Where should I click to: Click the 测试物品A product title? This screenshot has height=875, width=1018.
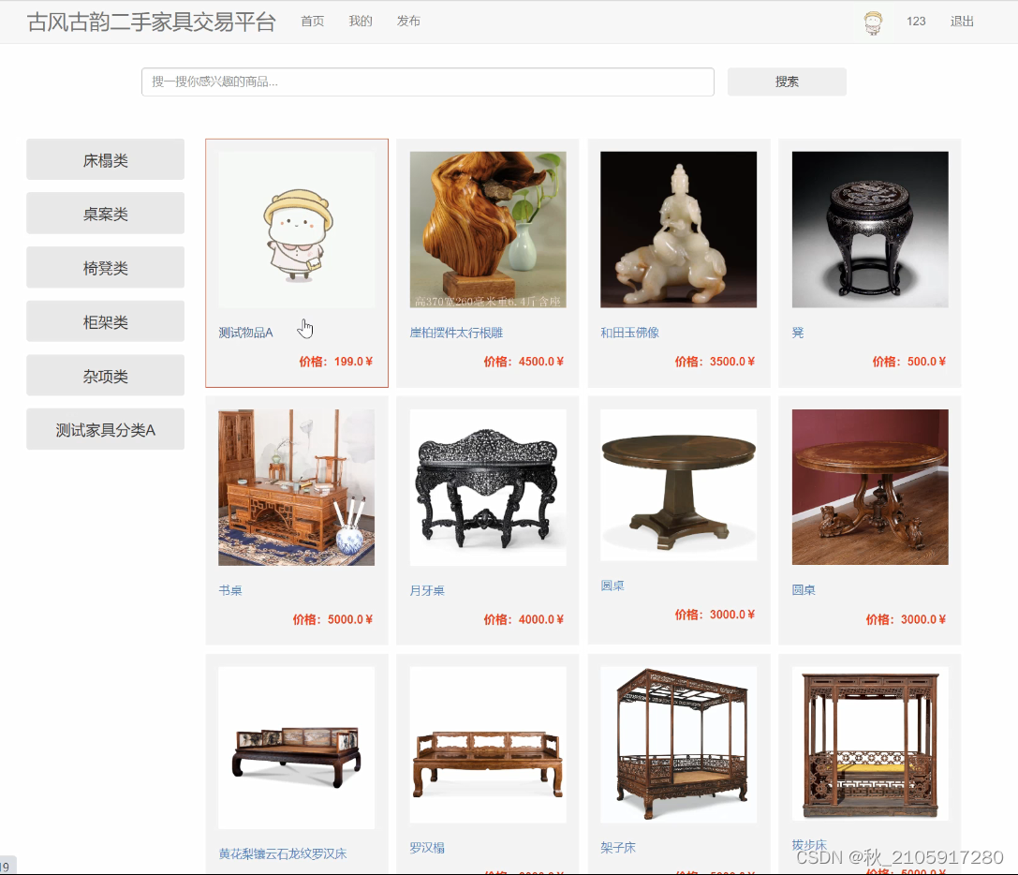click(x=245, y=333)
